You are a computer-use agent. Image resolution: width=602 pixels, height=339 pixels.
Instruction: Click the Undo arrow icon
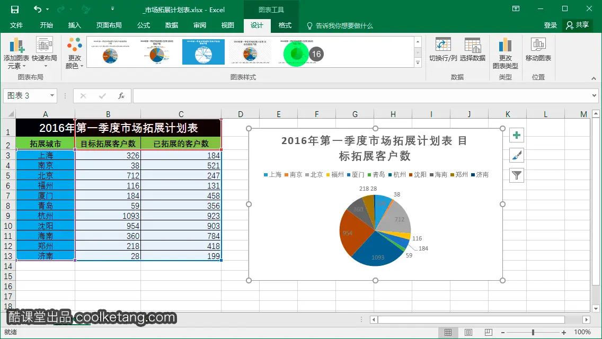pos(38,9)
